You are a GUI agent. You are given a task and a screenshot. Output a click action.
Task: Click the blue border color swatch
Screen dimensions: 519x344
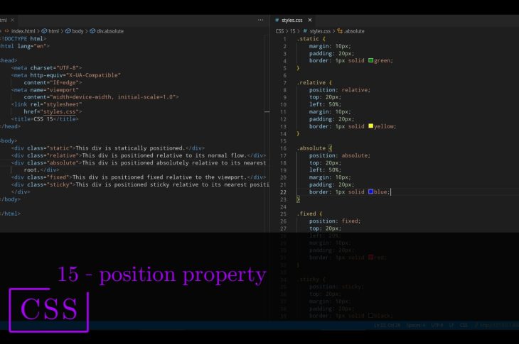coord(371,192)
